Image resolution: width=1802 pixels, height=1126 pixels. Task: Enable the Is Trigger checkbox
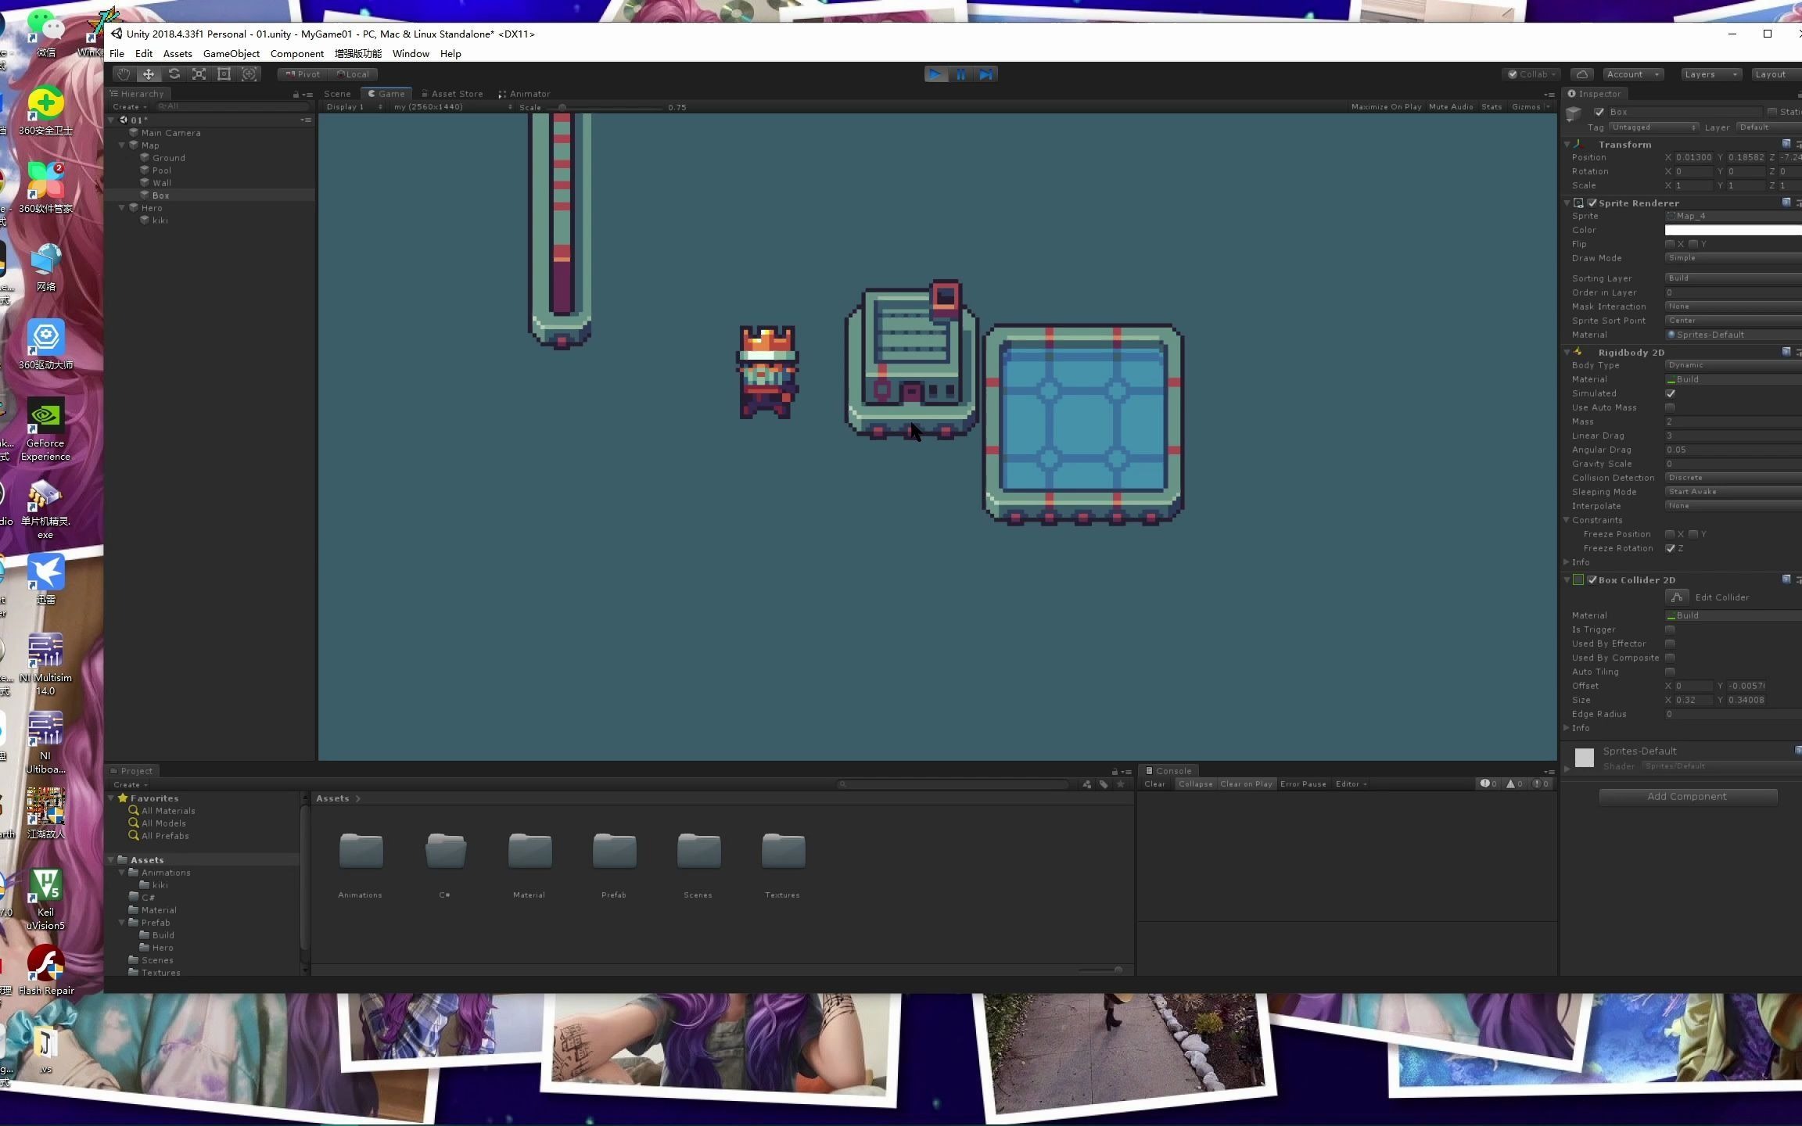1671,629
